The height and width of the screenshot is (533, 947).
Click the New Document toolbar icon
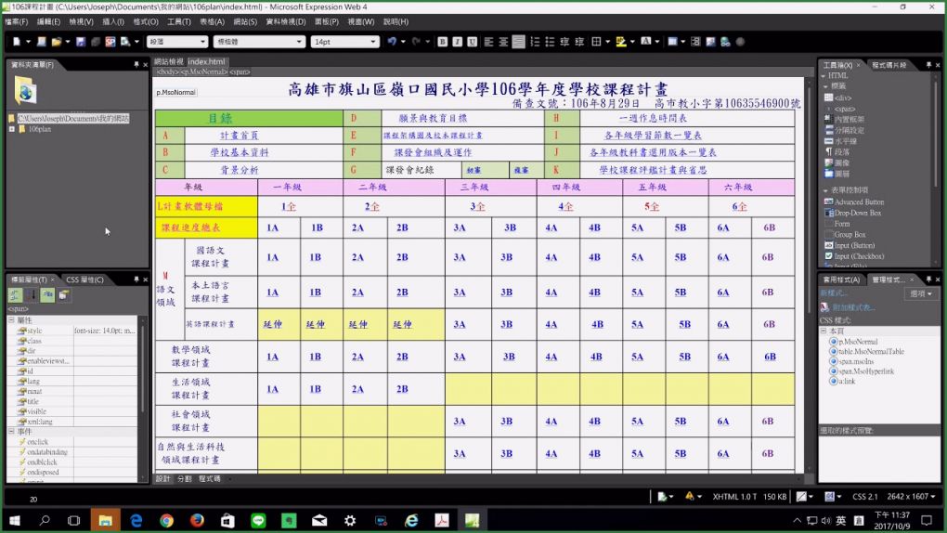(x=17, y=42)
